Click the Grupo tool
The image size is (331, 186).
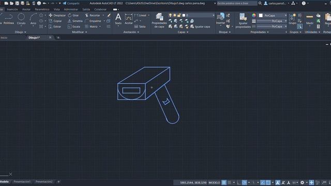click(292, 19)
